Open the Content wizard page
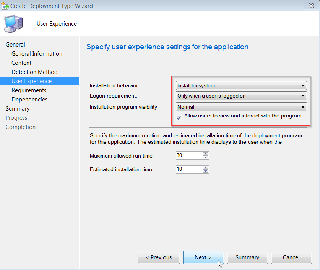 21,63
